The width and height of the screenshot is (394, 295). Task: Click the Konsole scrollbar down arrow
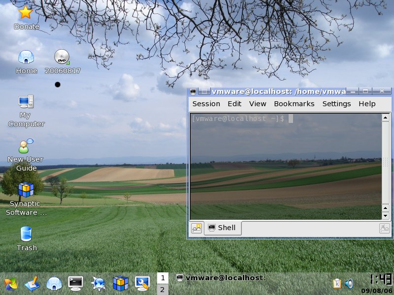click(x=386, y=216)
